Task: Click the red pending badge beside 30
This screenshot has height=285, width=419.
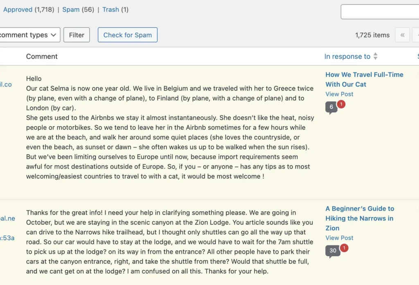Action: [x=344, y=248]
